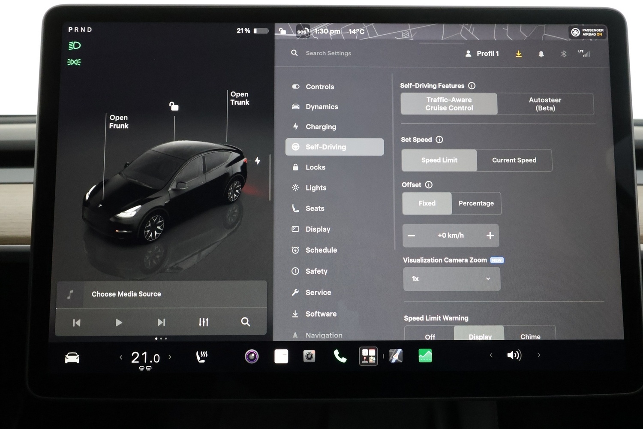This screenshot has height=429, width=643.
Task: Tap Open Trunk label
Action: [x=240, y=98]
